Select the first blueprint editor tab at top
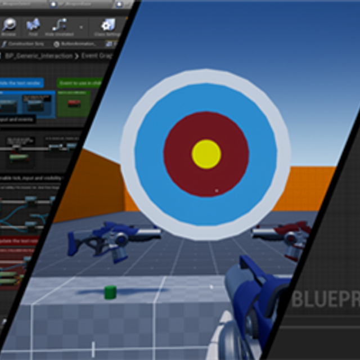Screen dimensions: 360x360 [24, 4]
